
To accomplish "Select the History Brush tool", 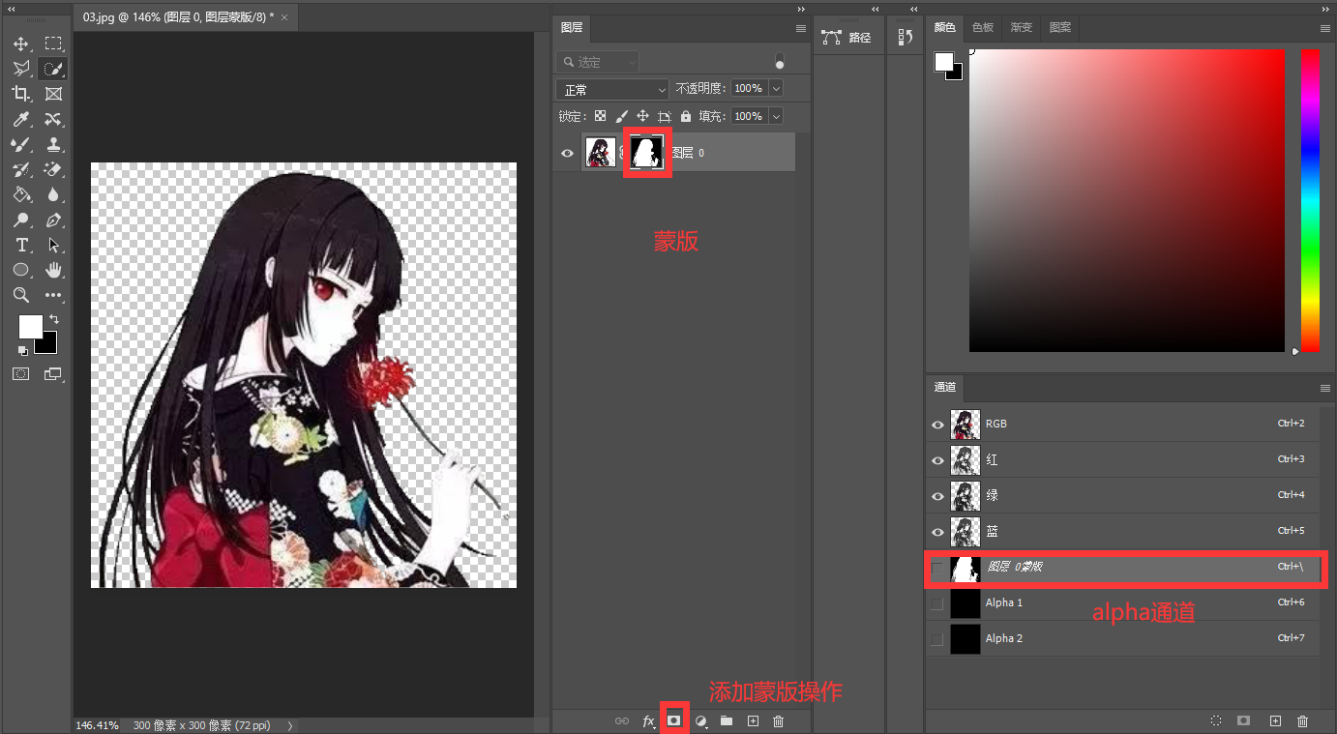I will (x=21, y=169).
